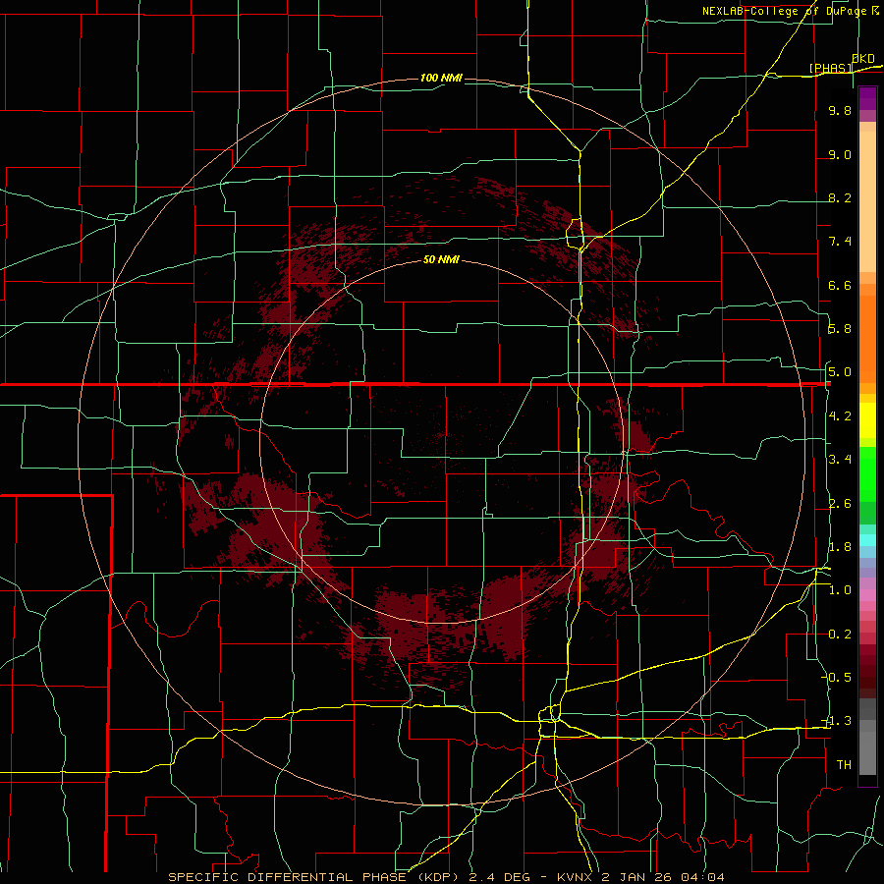Click the 8.2 value on the color scale

pyautogui.click(x=840, y=197)
